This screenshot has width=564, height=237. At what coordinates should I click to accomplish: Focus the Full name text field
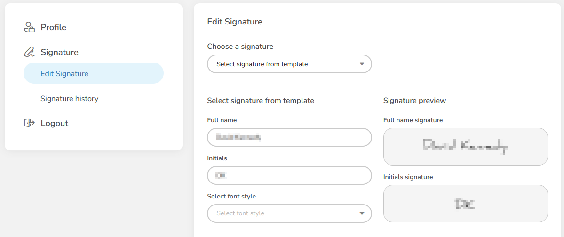[x=289, y=137]
